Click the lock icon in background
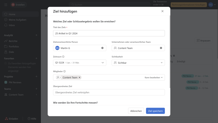The width and height of the screenshot is (218, 123). [174, 56]
